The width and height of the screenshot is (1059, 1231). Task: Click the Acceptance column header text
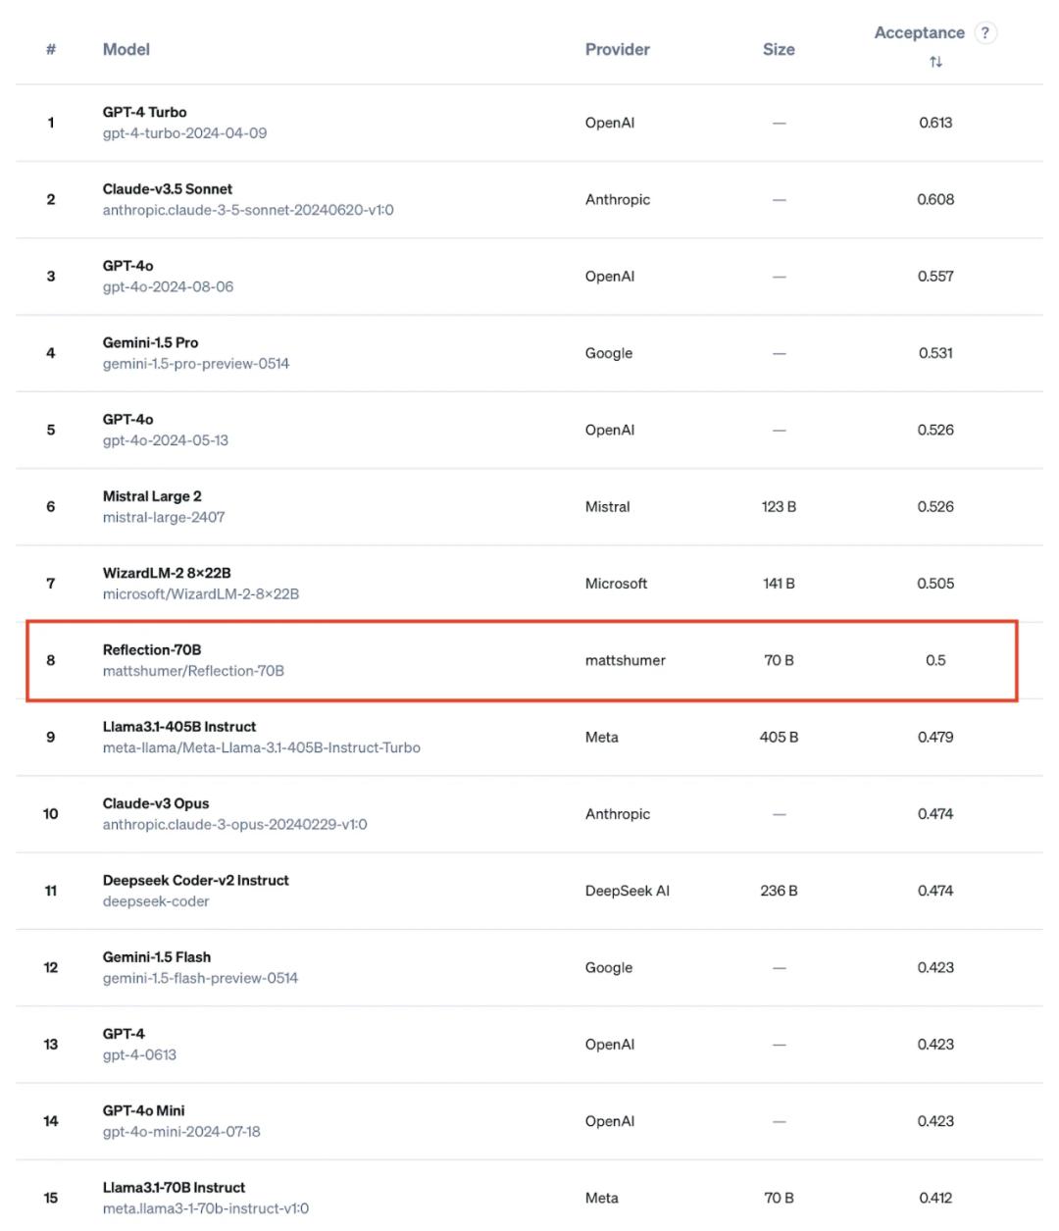point(919,32)
